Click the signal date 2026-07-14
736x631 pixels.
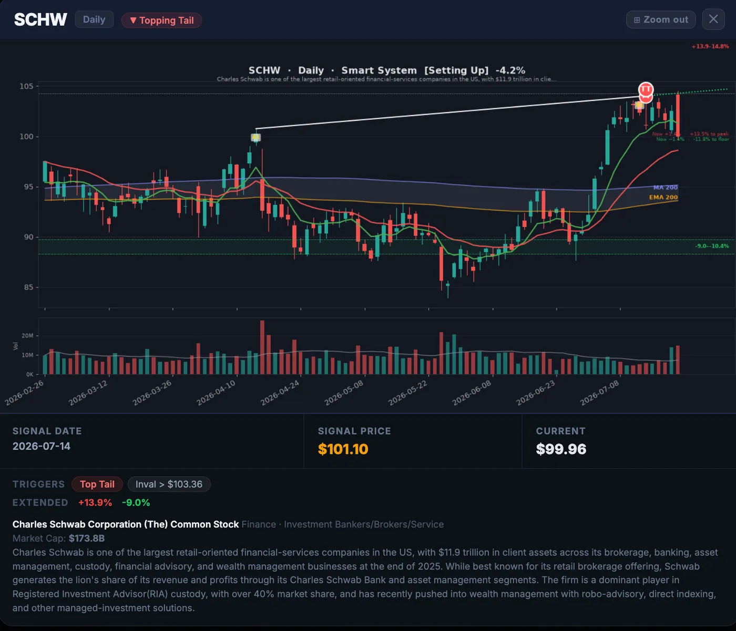pos(42,446)
